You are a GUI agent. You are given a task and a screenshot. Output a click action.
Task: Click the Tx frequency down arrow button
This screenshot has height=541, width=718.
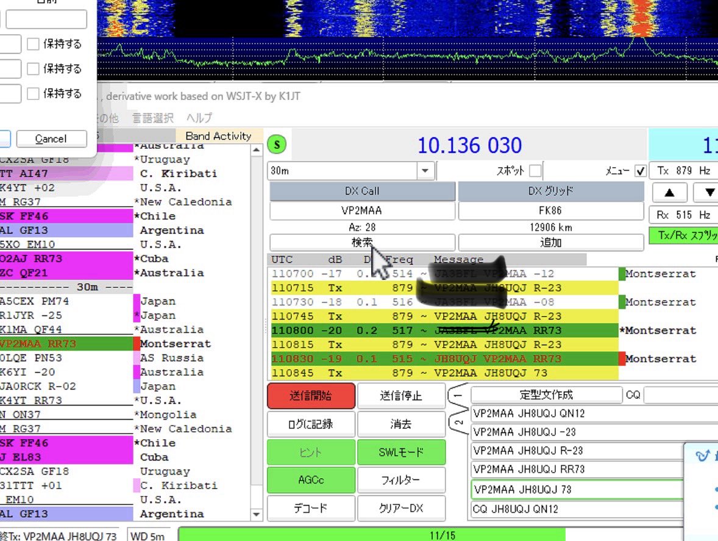709,192
